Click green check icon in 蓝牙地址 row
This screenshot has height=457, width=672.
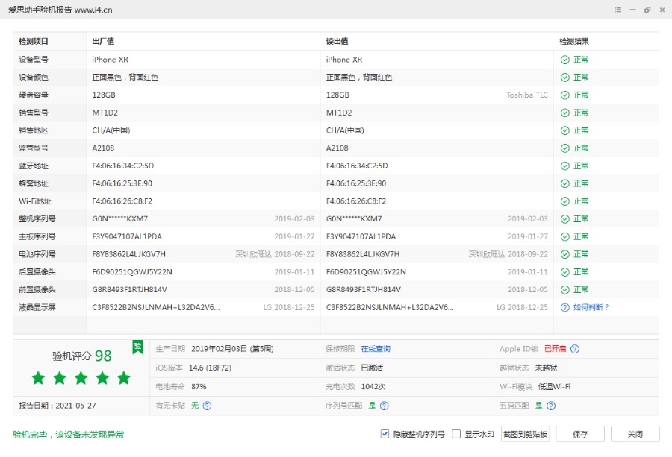tap(565, 166)
